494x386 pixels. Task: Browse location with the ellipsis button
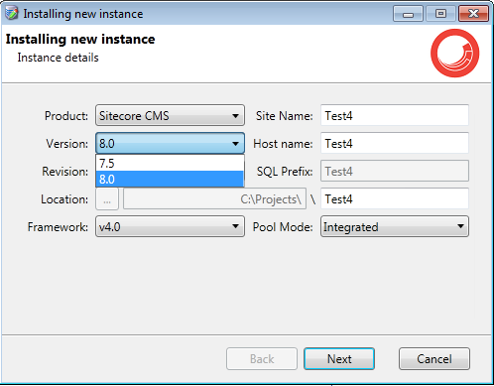point(107,198)
